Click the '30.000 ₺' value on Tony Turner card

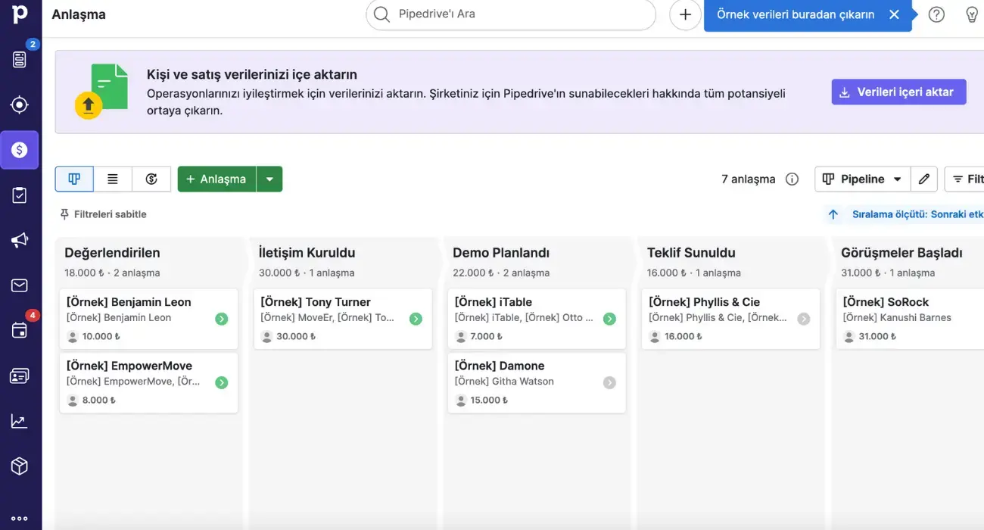click(296, 336)
